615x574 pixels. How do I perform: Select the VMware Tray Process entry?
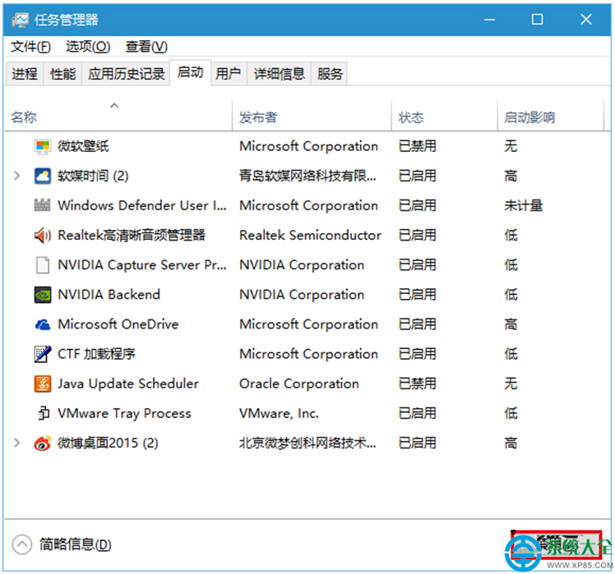[124, 414]
